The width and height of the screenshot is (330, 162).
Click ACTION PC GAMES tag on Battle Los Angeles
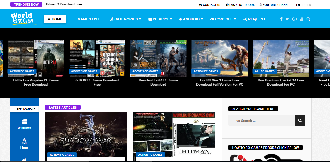point(22,71)
